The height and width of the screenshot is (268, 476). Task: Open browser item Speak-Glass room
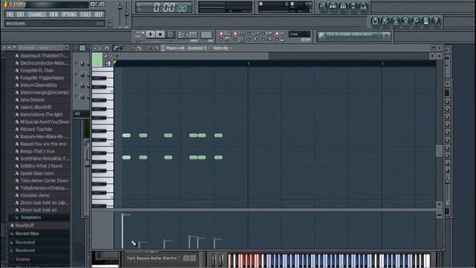tap(36, 173)
